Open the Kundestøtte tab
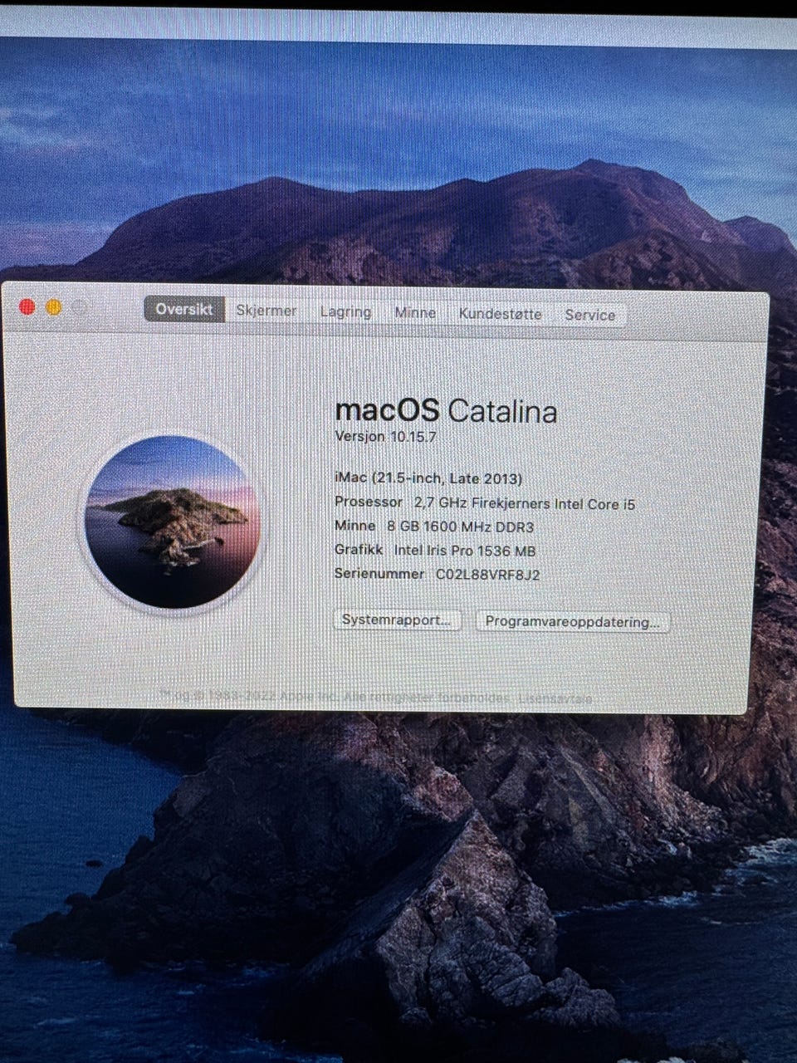797x1063 pixels. [x=500, y=314]
